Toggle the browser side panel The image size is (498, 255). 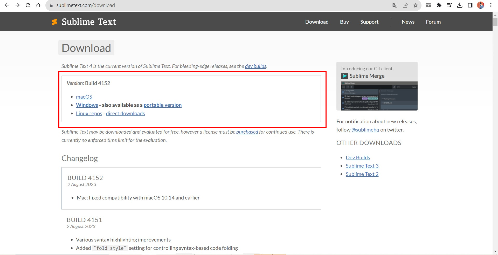click(x=470, y=5)
